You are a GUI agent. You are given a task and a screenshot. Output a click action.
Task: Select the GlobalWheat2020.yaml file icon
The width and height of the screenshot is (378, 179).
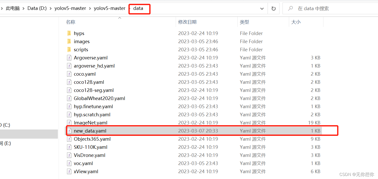click(x=69, y=98)
